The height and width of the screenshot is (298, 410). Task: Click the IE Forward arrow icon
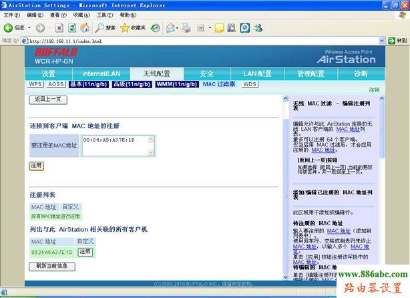[x=40, y=28]
